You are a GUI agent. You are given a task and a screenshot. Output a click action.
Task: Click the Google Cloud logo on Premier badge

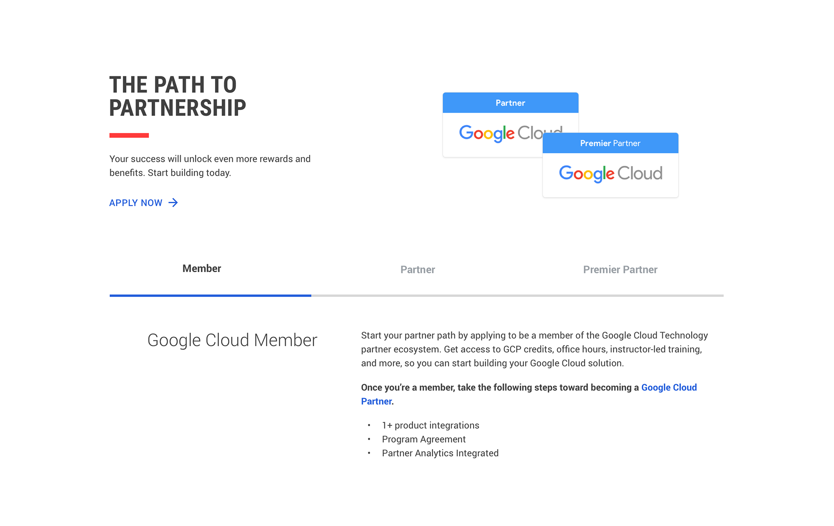(610, 174)
